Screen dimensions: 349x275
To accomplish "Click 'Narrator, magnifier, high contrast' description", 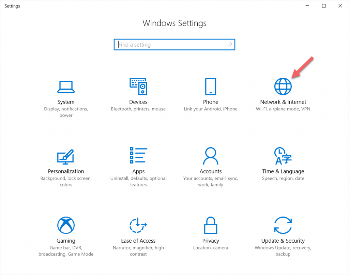I will (x=138, y=251).
